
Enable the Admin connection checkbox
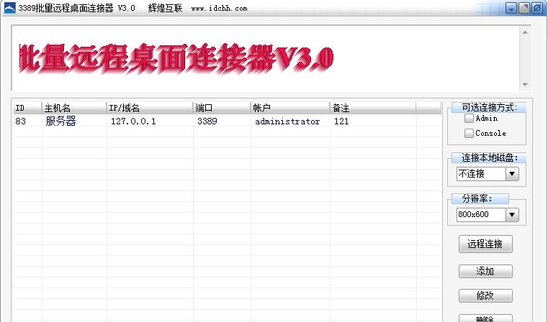[469, 119]
